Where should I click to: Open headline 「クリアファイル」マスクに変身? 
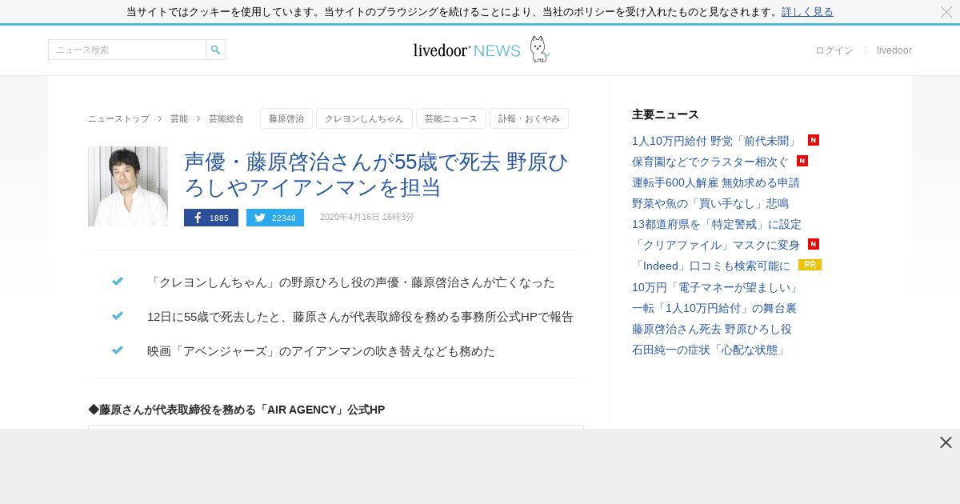pos(716,245)
